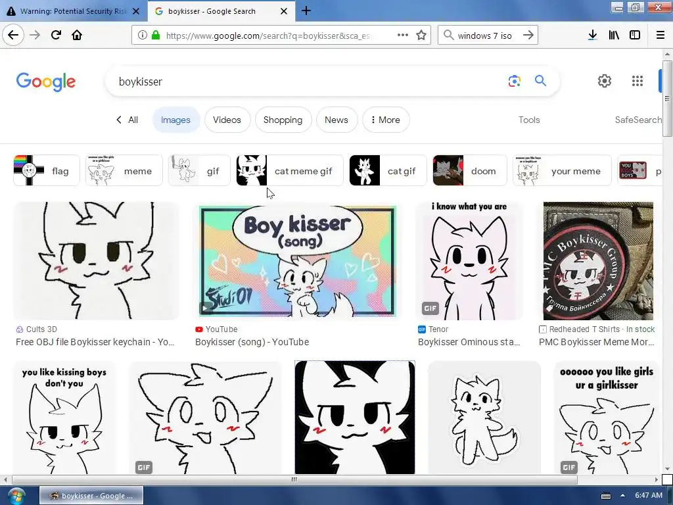This screenshot has height=505, width=673.
Task: Filter images by the 'flag' chip
Action: point(47,170)
